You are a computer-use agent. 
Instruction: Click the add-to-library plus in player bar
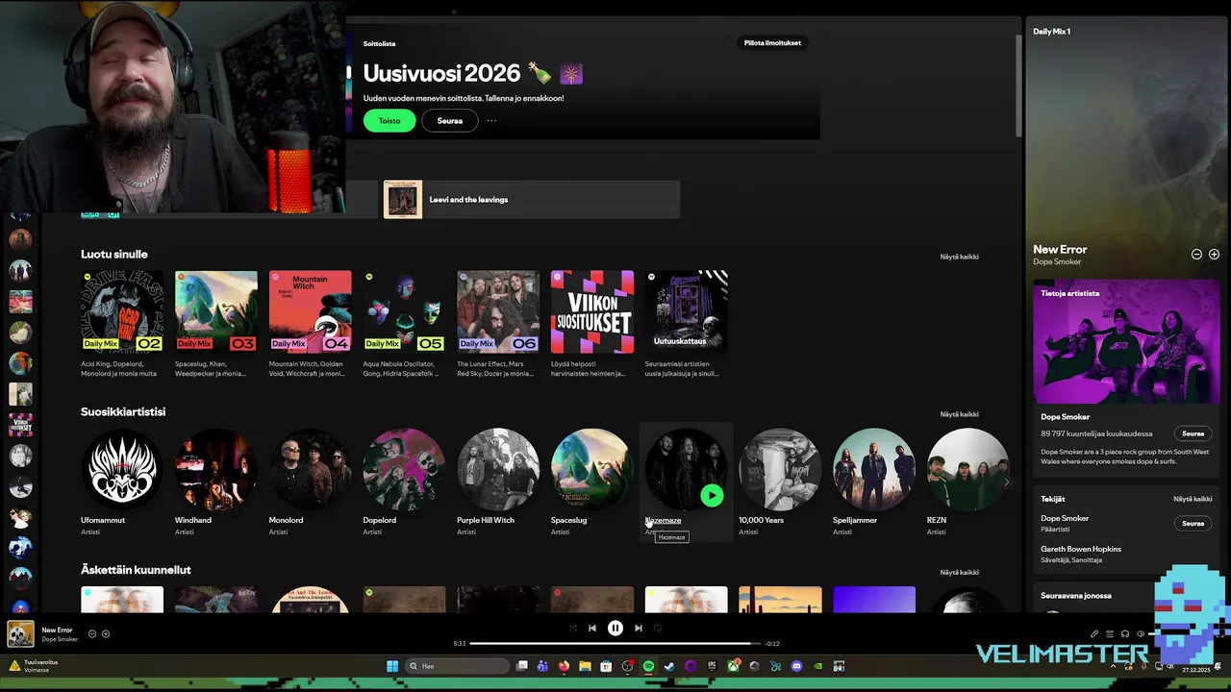(x=106, y=633)
